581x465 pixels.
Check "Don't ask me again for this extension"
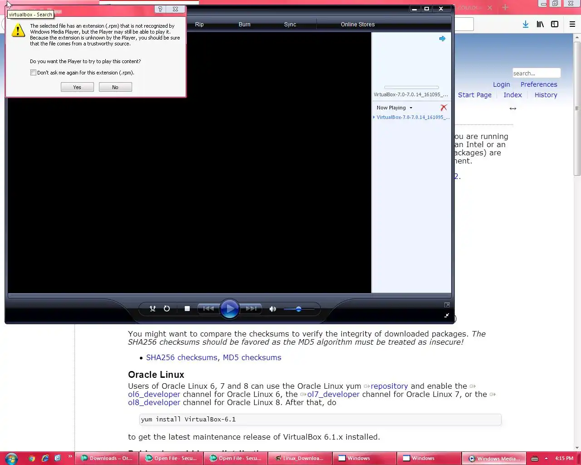(x=33, y=73)
